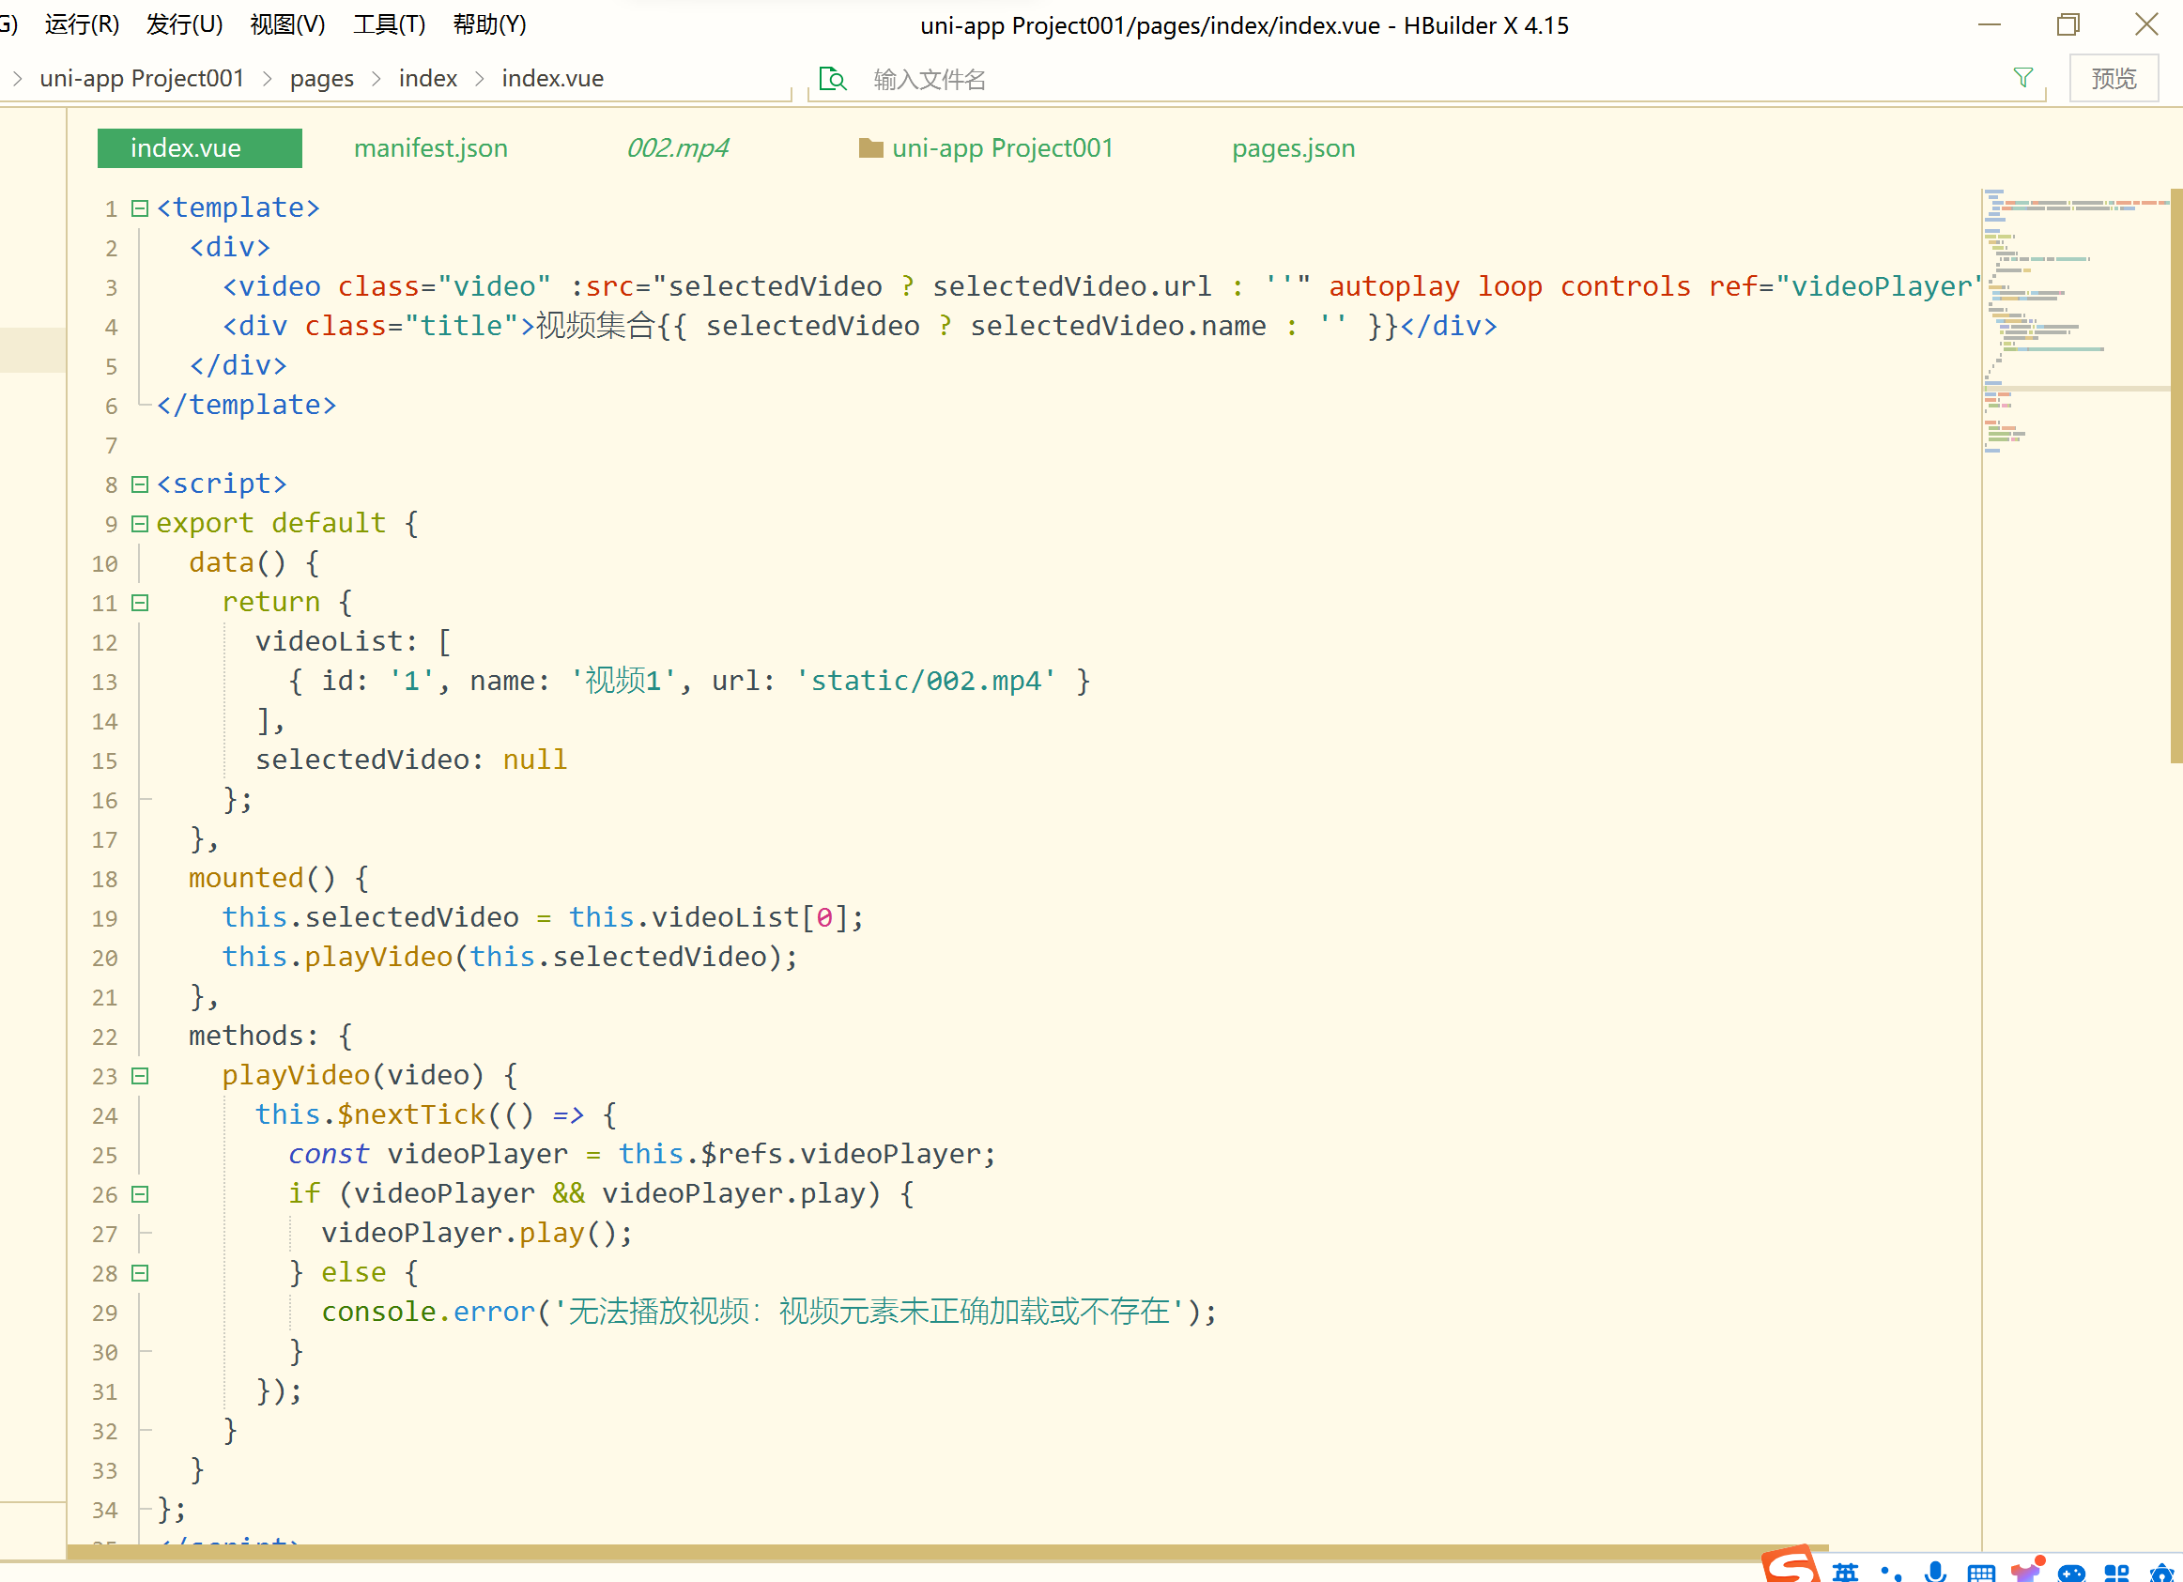The width and height of the screenshot is (2183, 1582).
Task: Fold the playVideo method on line 23
Action: tap(140, 1076)
